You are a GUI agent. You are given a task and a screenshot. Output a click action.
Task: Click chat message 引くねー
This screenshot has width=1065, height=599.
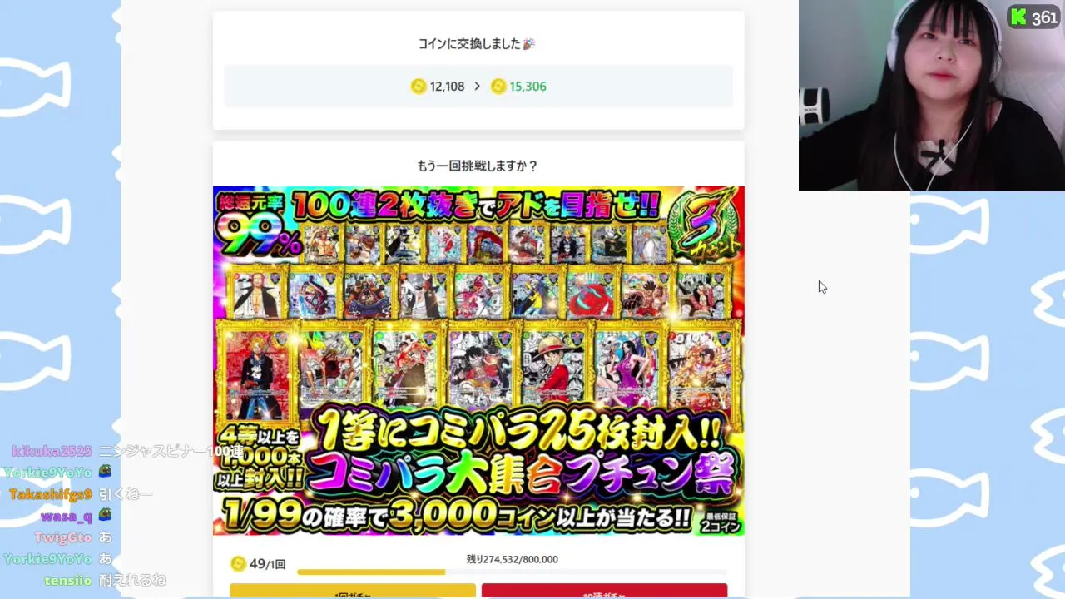(x=126, y=494)
